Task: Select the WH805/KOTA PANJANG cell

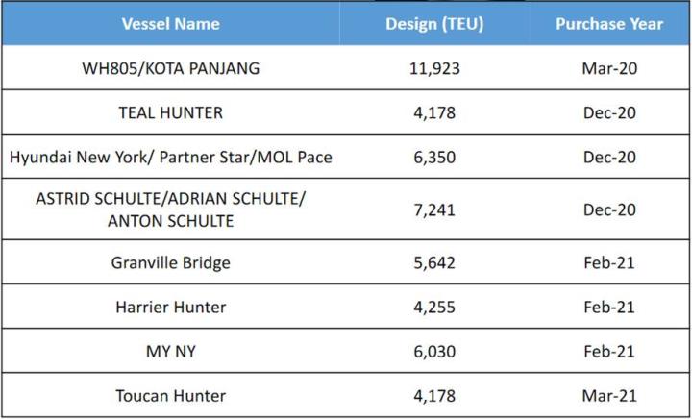Action: click(x=170, y=68)
